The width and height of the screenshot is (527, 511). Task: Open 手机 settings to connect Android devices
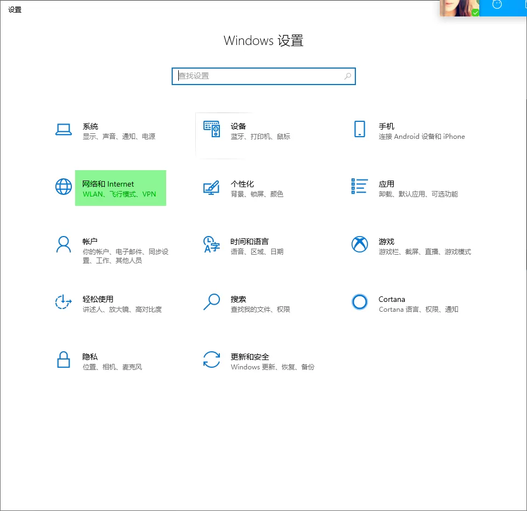(359, 129)
